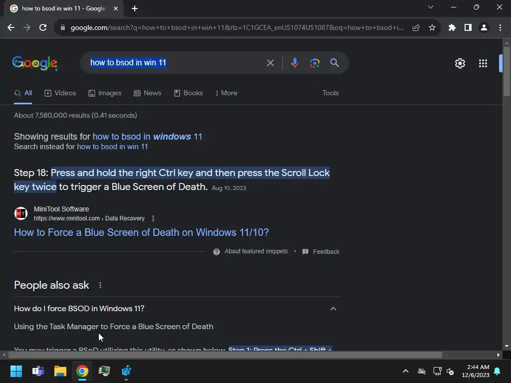The image size is (511, 383).
Task: Open the muted volume tray icon
Action: coord(451,371)
